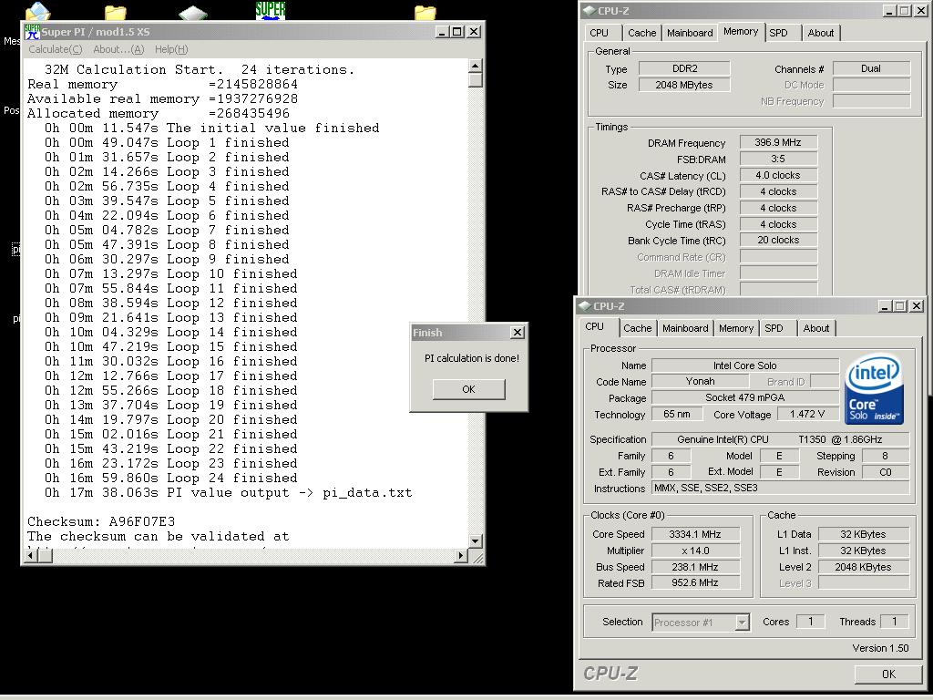
Task: Open the About menu in Super PI
Action: click(118, 49)
